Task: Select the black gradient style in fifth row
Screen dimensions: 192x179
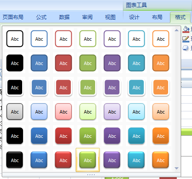Action: click(15, 136)
